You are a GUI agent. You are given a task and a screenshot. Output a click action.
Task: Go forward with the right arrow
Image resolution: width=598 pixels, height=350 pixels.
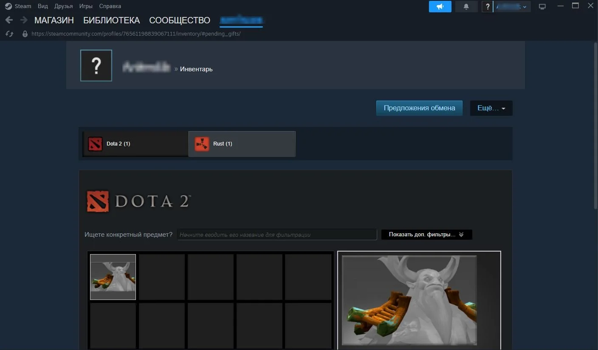coord(24,20)
